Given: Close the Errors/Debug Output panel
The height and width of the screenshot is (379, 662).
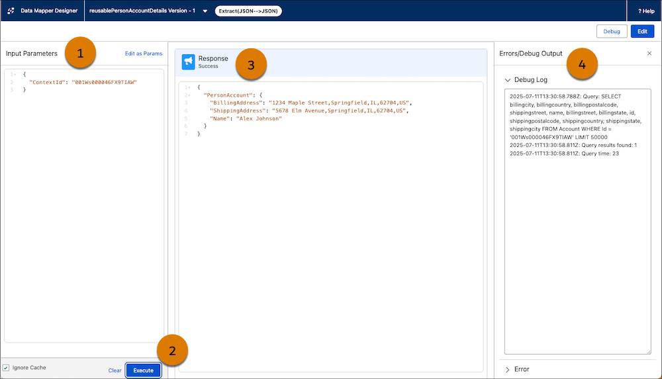Looking at the screenshot, I should [x=649, y=53].
